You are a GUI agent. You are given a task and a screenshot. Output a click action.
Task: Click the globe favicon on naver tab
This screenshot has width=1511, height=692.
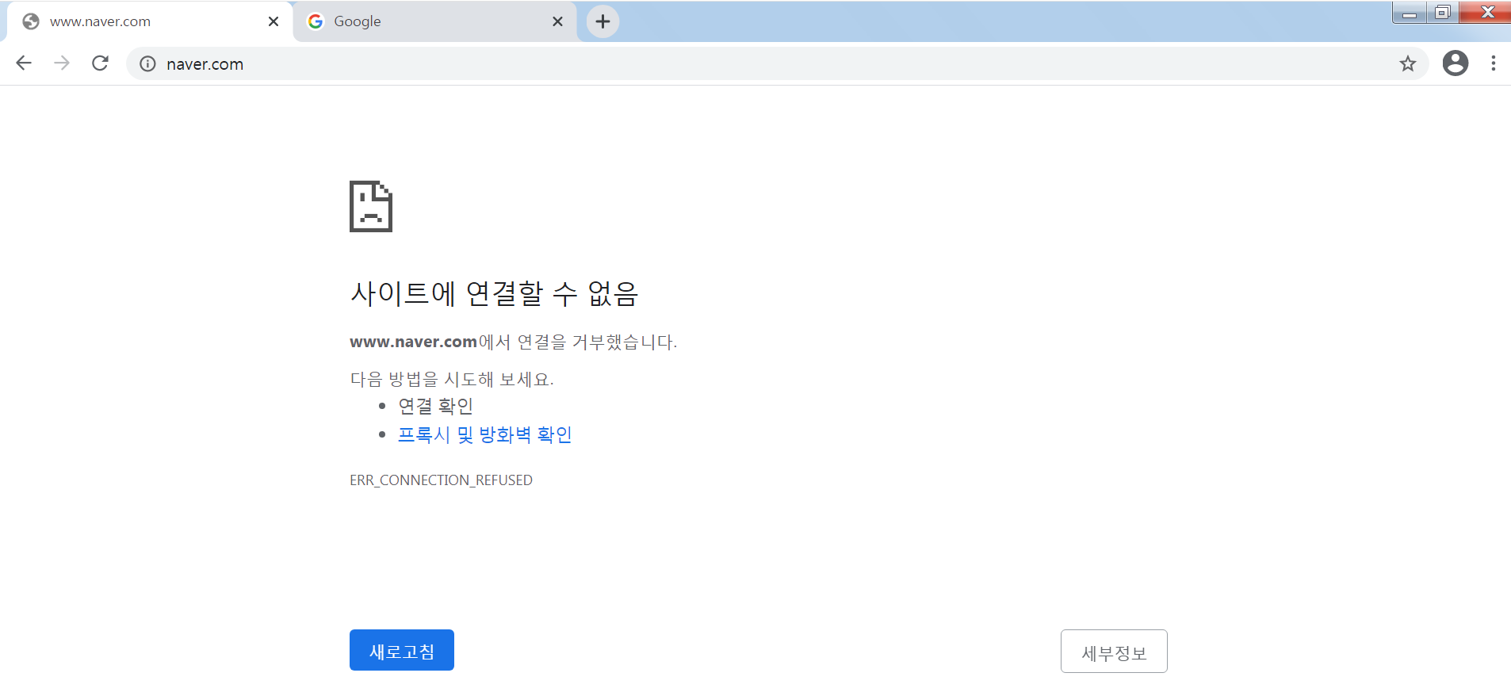[31, 21]
